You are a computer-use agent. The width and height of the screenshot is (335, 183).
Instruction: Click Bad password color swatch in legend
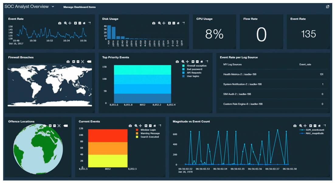click(183, 69)
